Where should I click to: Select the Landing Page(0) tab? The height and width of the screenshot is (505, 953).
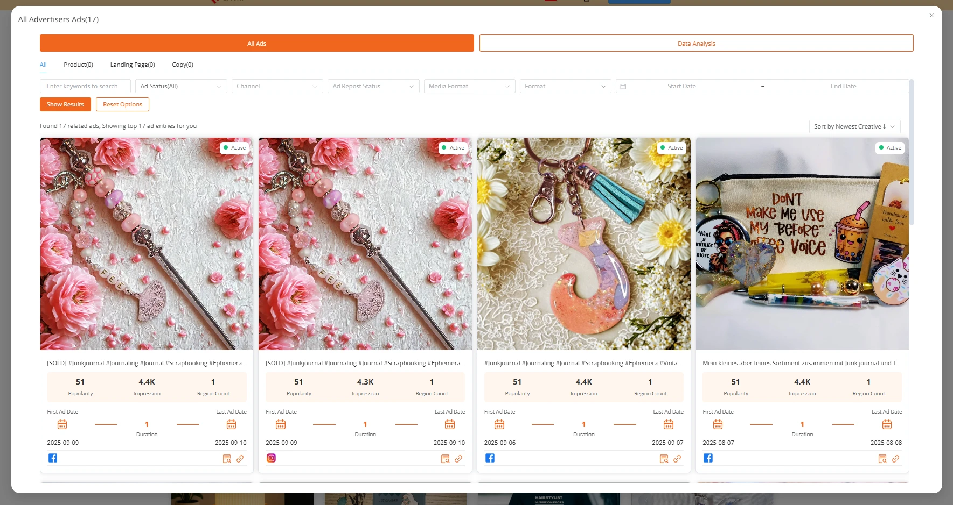(133, 65)
